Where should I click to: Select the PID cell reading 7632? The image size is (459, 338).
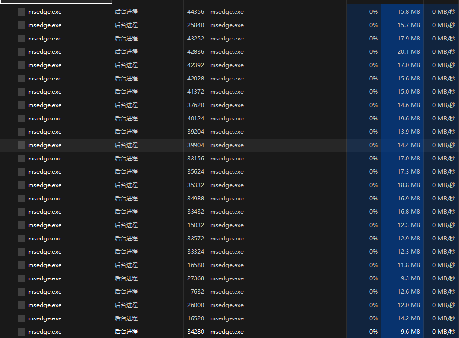pos(197,292)
